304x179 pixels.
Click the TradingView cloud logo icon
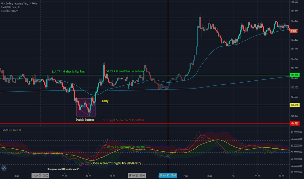(4, 168)
